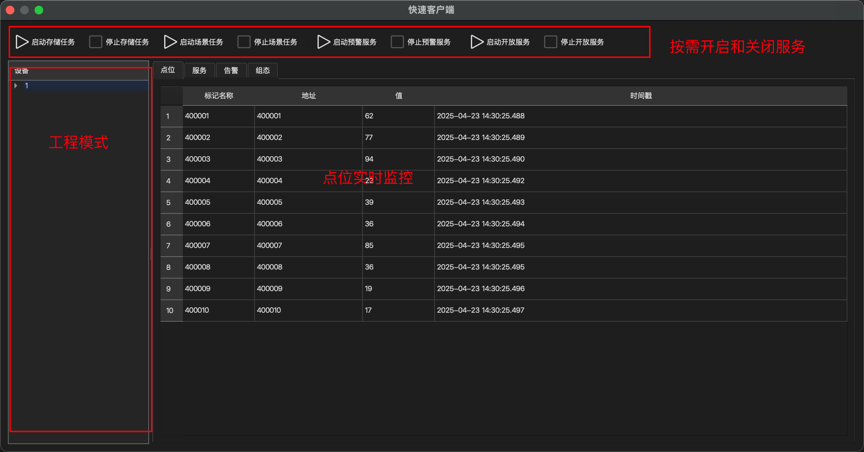Viewport: 864px width, 452px height.
Task: Click the play icon for 启动开放服务
Action: (477, 42)
